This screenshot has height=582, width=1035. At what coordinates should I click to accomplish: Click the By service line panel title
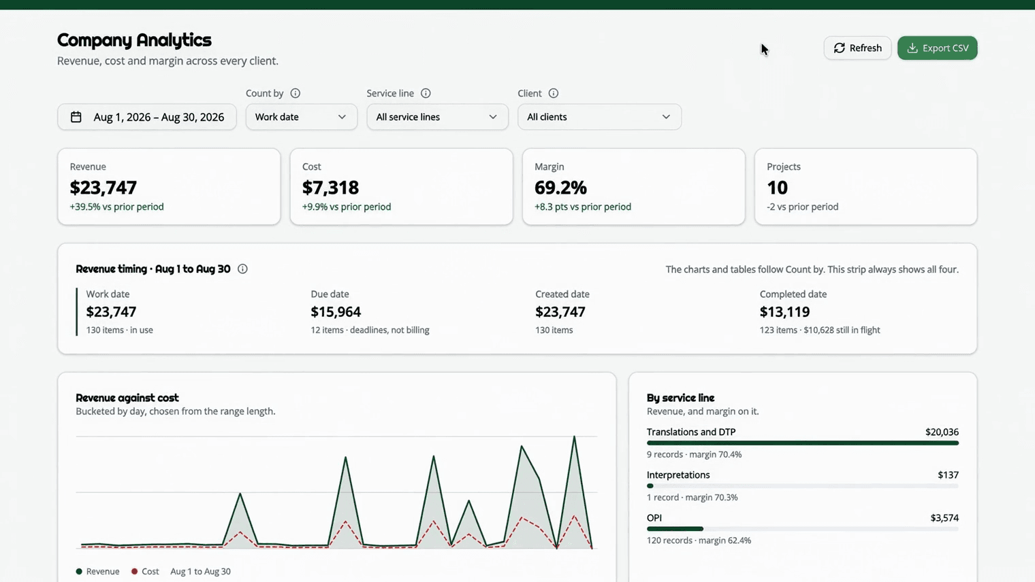(680, 398)
